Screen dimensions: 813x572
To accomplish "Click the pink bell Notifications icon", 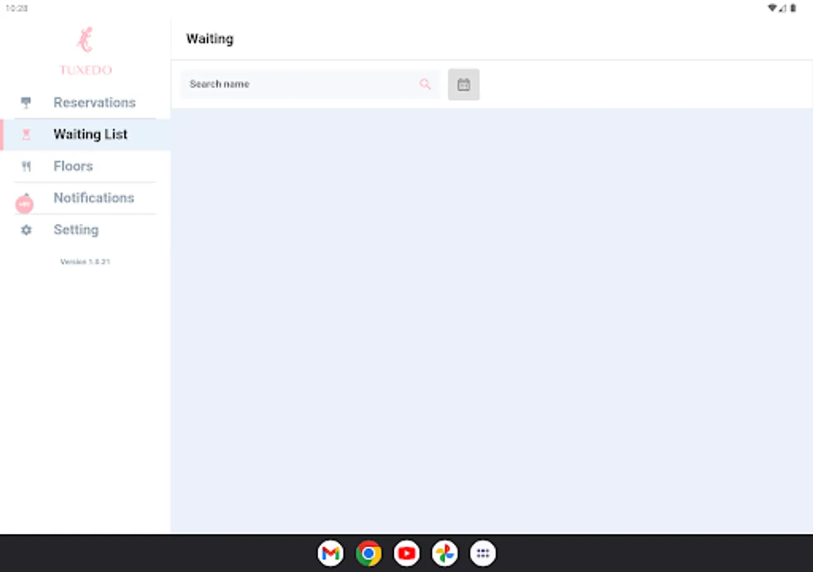I will point(24,203).
